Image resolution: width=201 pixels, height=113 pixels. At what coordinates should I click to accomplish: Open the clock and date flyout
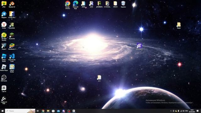coord(192,111)
